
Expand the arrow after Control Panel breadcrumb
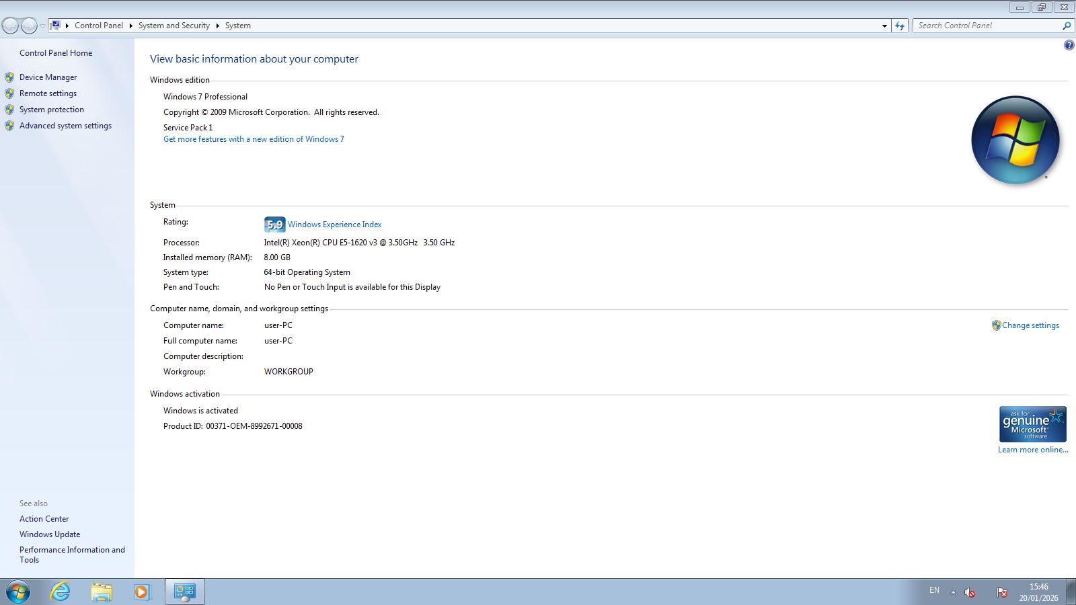point(130,26)
